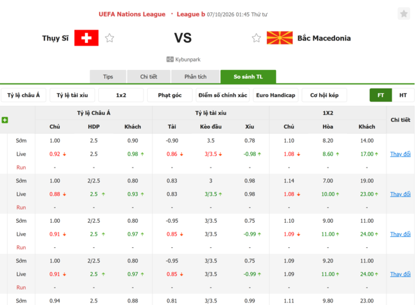Viewport: 418px width, 305px height.
Task: Choose Tỷ lệ châu Á filter
Action: tap(23, 95)
